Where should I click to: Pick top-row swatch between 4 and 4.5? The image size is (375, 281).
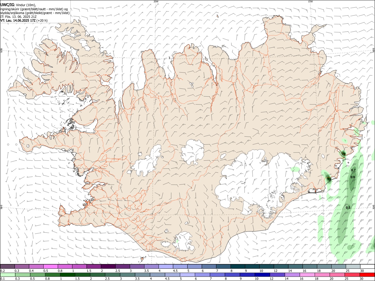click(166, 266)
